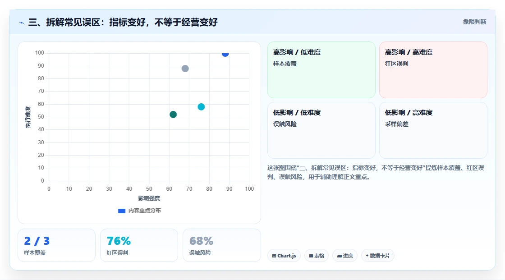Click 红区误判 text in pink quadrant card
The height and width of the screenshot is (280, 505).
point(396,64)
